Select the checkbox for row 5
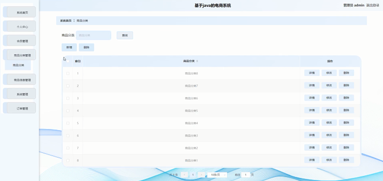 pyautogui.click(x=68, y=123)
